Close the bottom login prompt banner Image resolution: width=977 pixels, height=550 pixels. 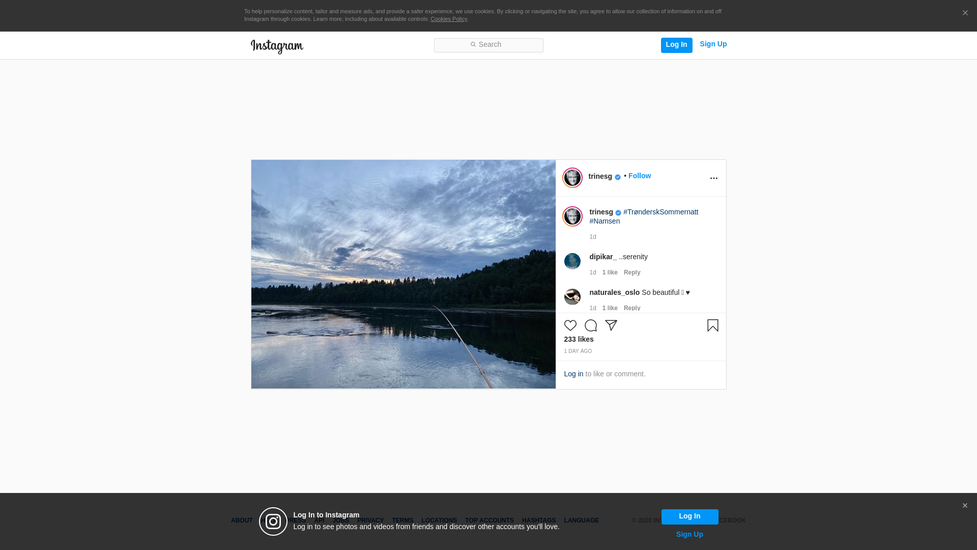point(964,506)
